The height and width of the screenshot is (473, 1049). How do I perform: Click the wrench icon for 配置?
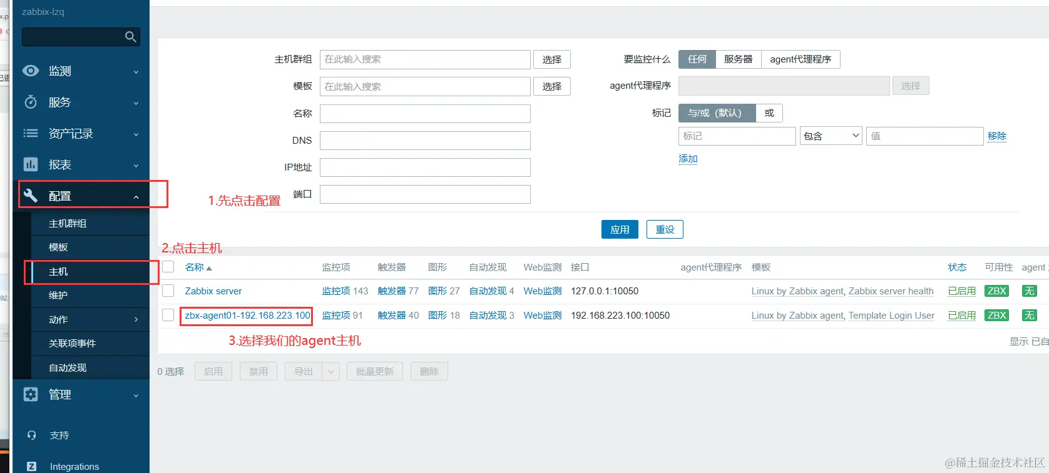(x=31, y=196)
